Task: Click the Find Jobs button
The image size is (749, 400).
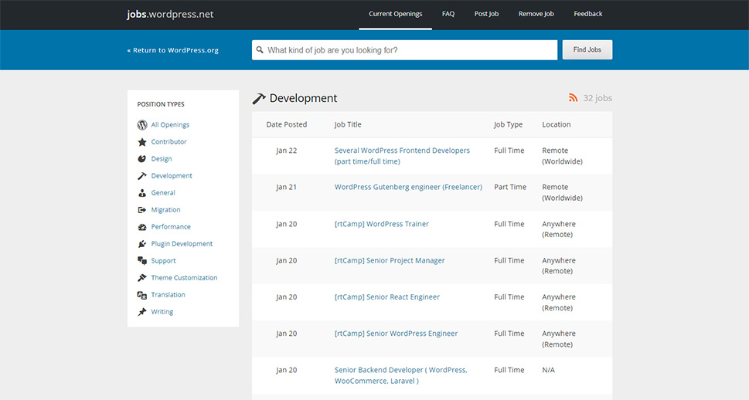Action: pos(587,49)
